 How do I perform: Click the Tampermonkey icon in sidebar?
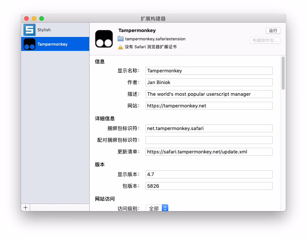[29, 44]
